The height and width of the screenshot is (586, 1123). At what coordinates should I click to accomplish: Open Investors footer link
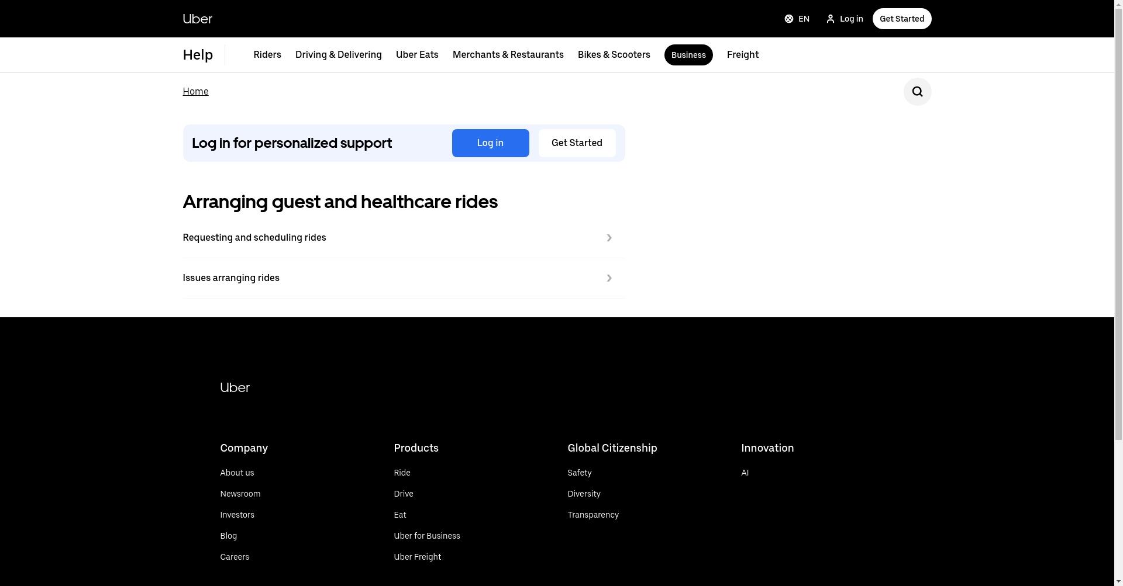(x=237, y=515)
